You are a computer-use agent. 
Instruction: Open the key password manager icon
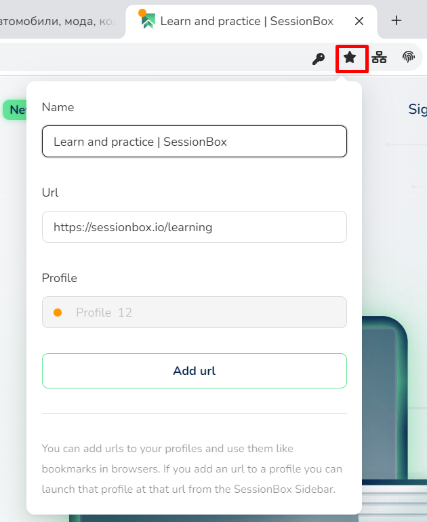point(318,59)
